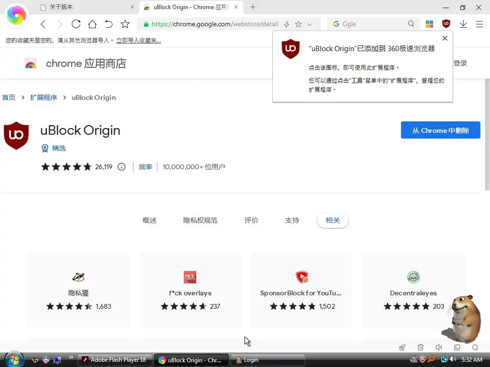This screenshot has height=367, width=490.
Task: Open the 评价 tab
Action: [251, 220]
